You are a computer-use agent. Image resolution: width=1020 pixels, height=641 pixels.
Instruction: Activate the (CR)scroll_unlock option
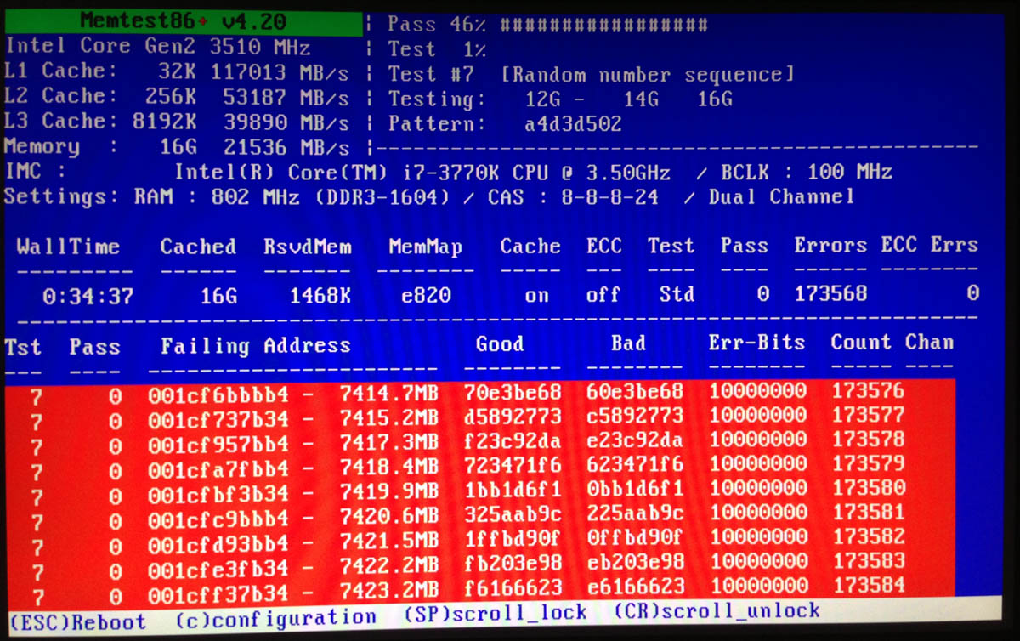717,610
